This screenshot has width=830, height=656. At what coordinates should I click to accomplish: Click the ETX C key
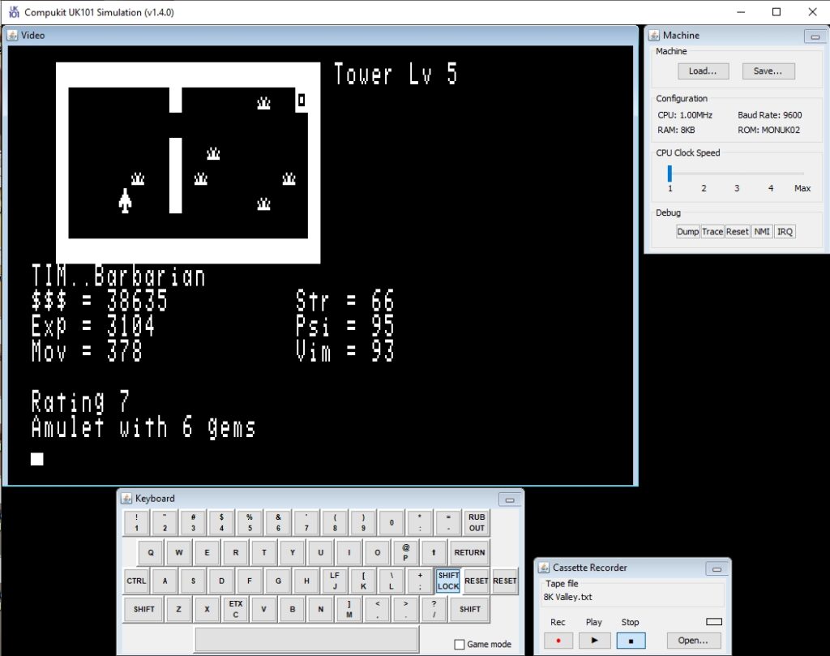236,609
